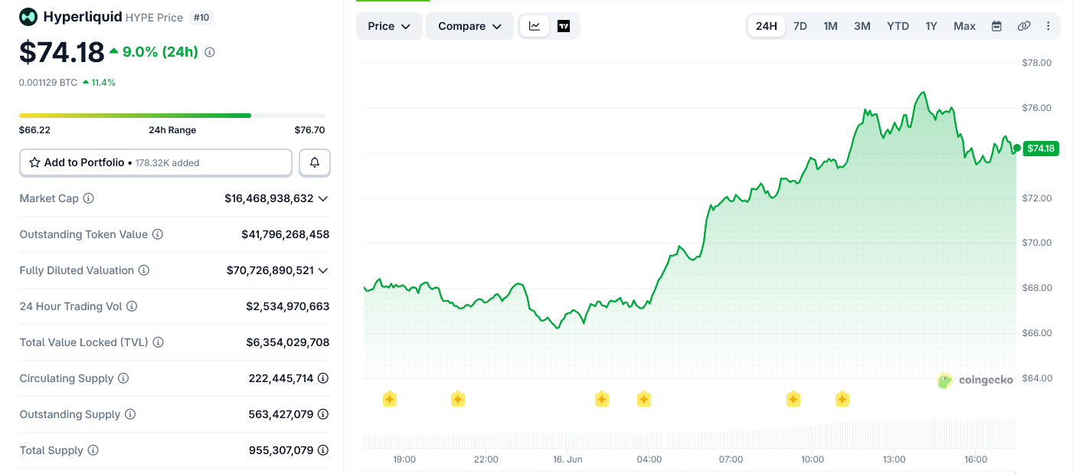Click the #10 rank badge

tap(201, 17)
